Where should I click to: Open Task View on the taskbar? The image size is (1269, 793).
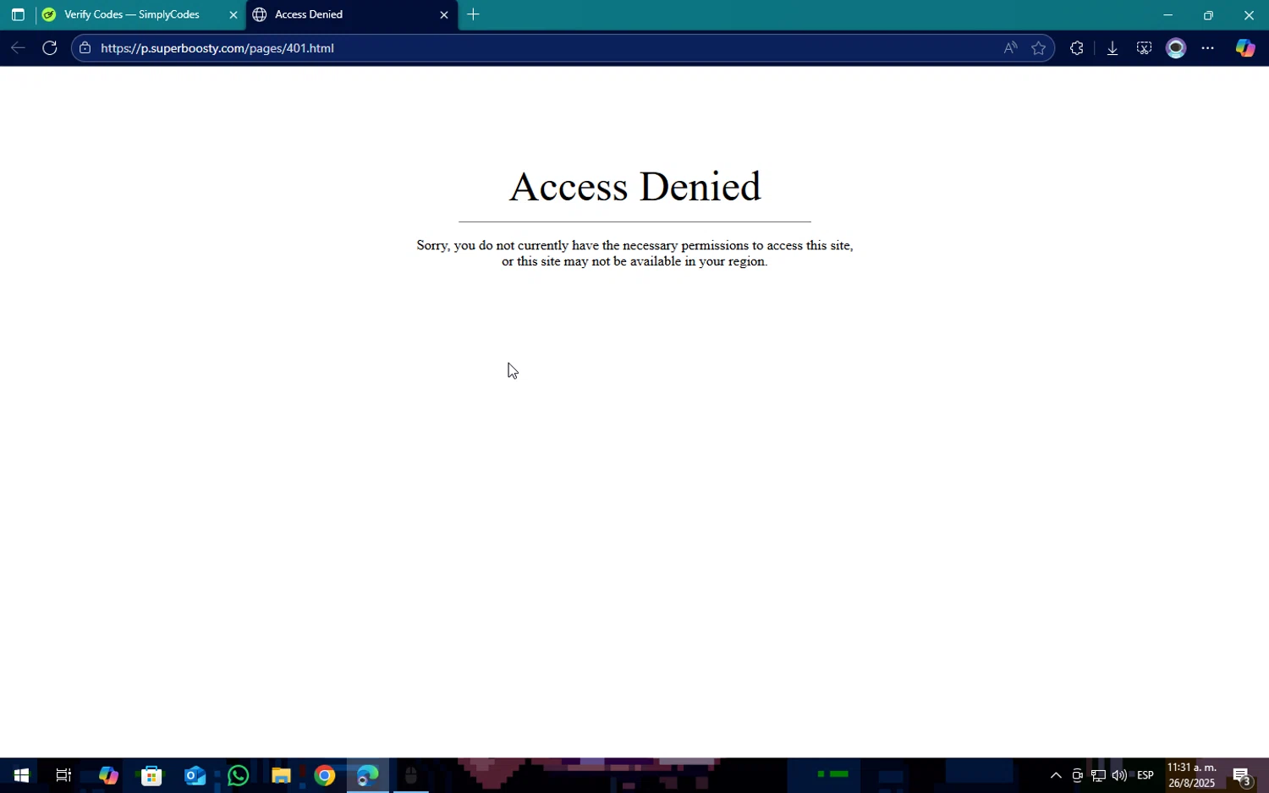point(63,775)
